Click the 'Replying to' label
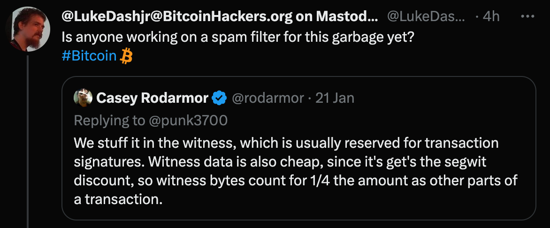The height and width of the screenshot is (228, 550). (x=109, y=120)
